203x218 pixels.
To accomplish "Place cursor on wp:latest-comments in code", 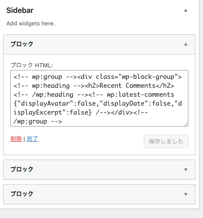I will 140,95.
